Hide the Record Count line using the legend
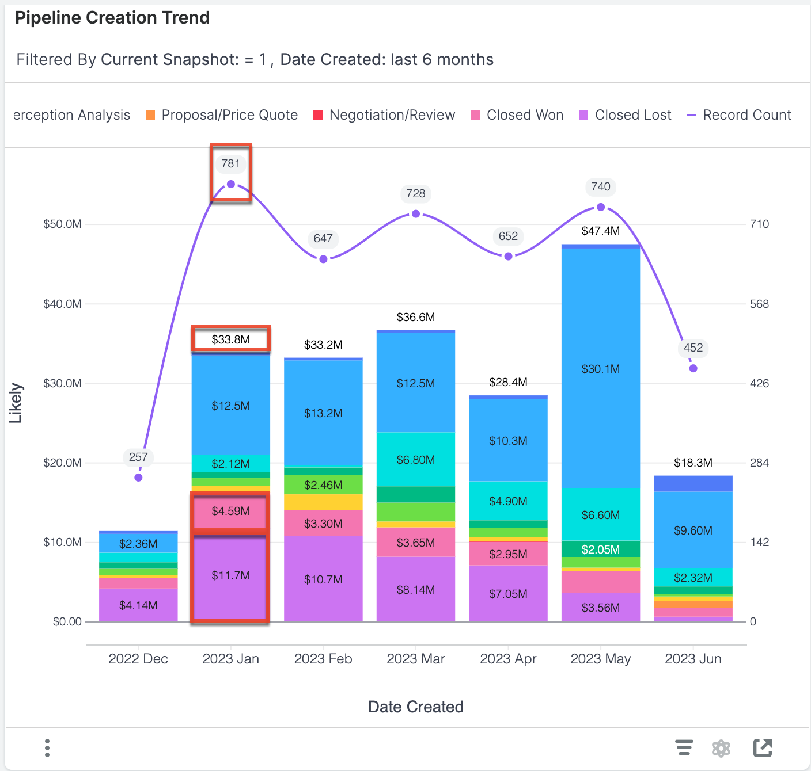Screen dimensions: 811x771 point(746,114)
